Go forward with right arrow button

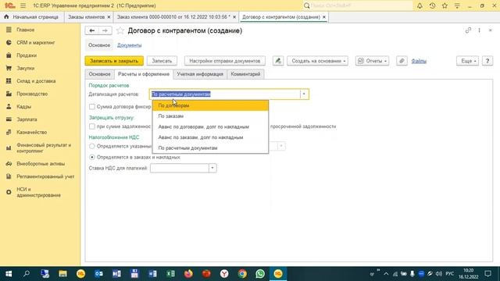[x=105, y=30]
